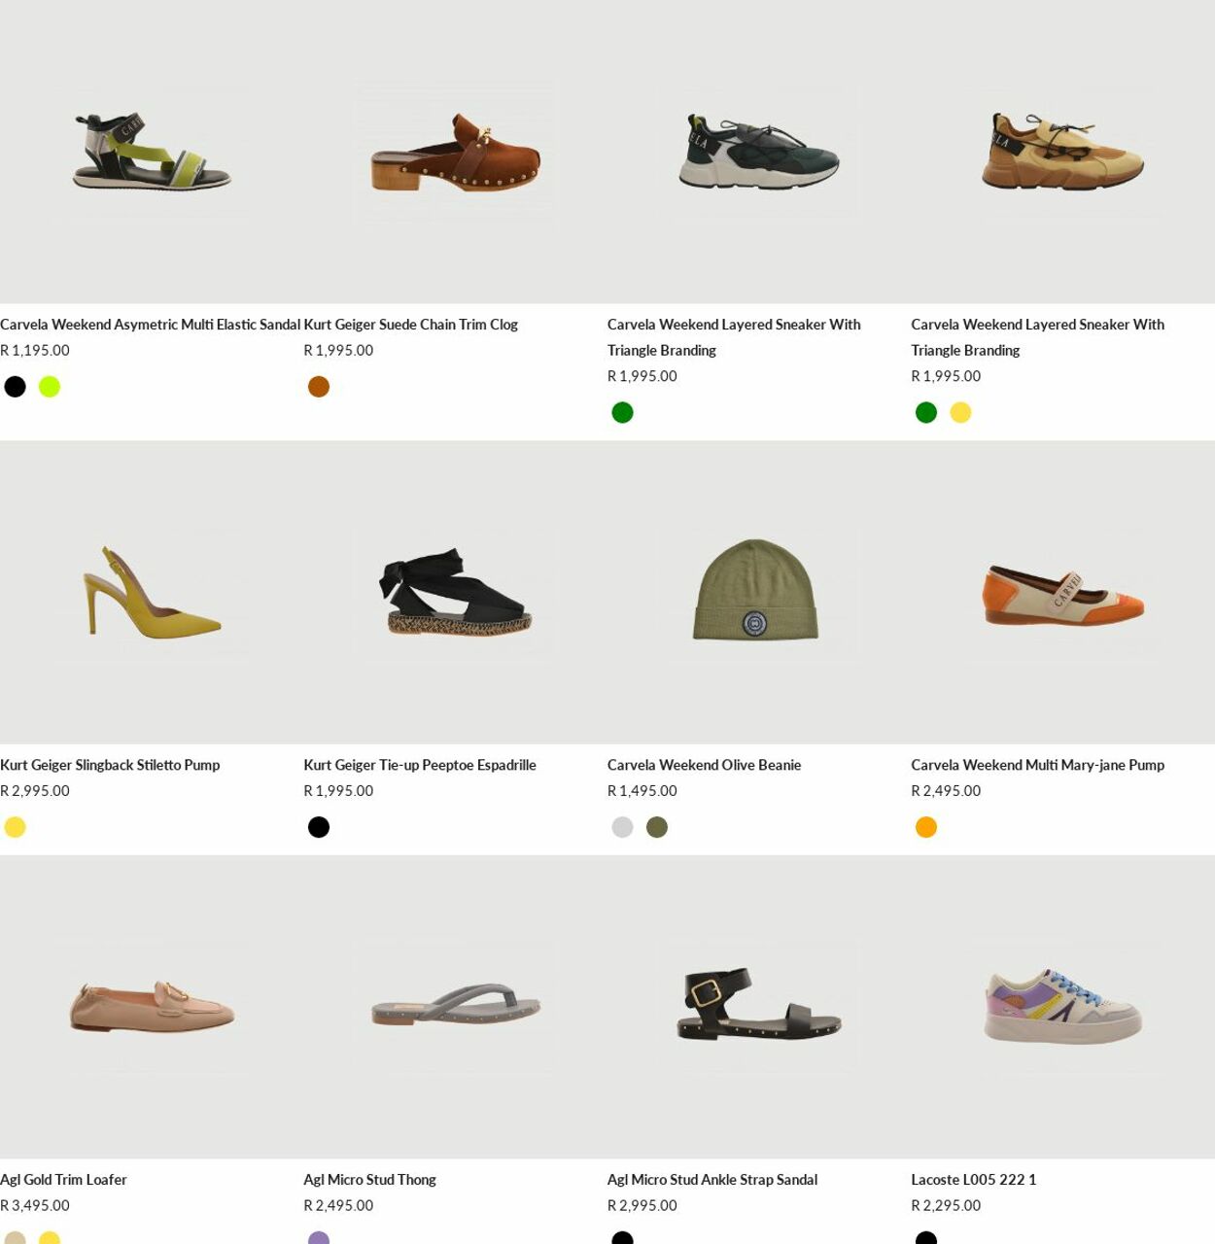The width and height of the screenshot is (1215, 1244).
Task: Click the Kurt Geiger Slingback Stiletto Pump title
Action: tap(110, 765)
